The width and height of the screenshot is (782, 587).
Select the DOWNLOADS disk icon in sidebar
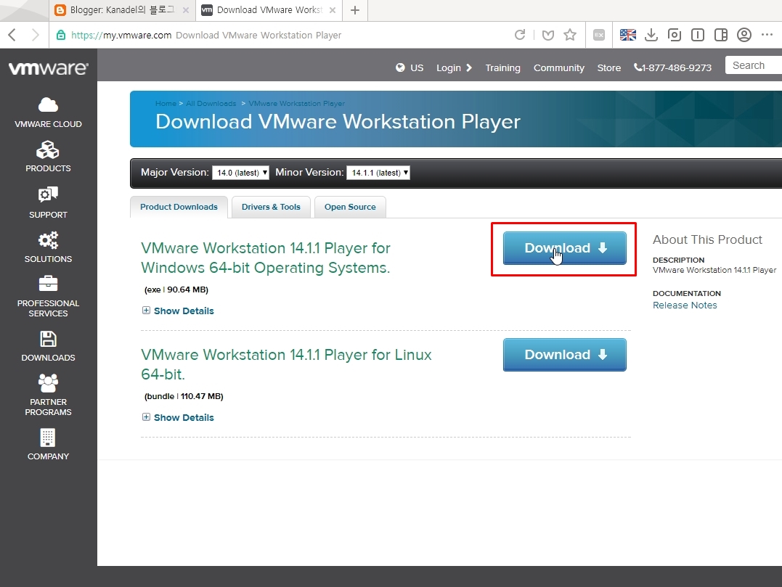[47, 339]
